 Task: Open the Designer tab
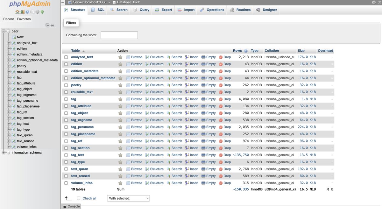266,10
